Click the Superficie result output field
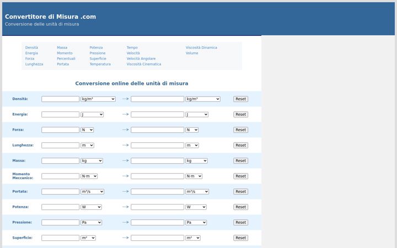The image size is (397, 248). 157,238
